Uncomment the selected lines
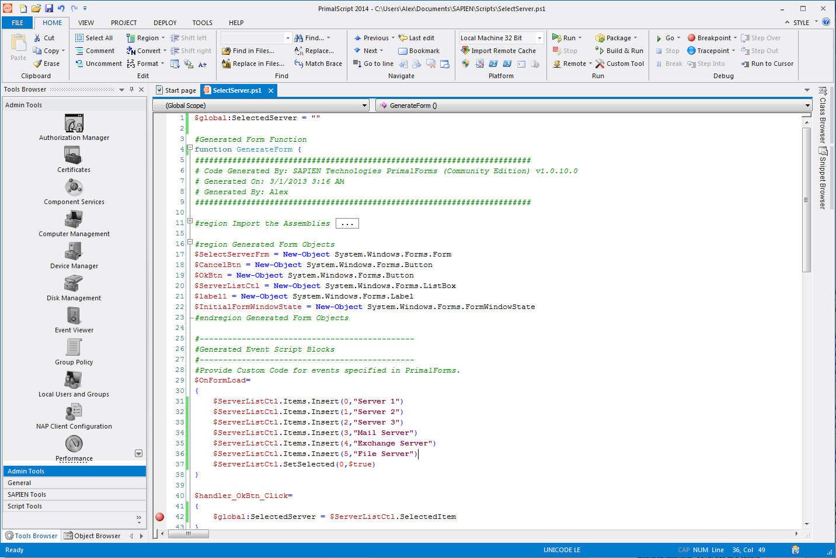The height and width of the screenshot is (558, 836). 99,64
